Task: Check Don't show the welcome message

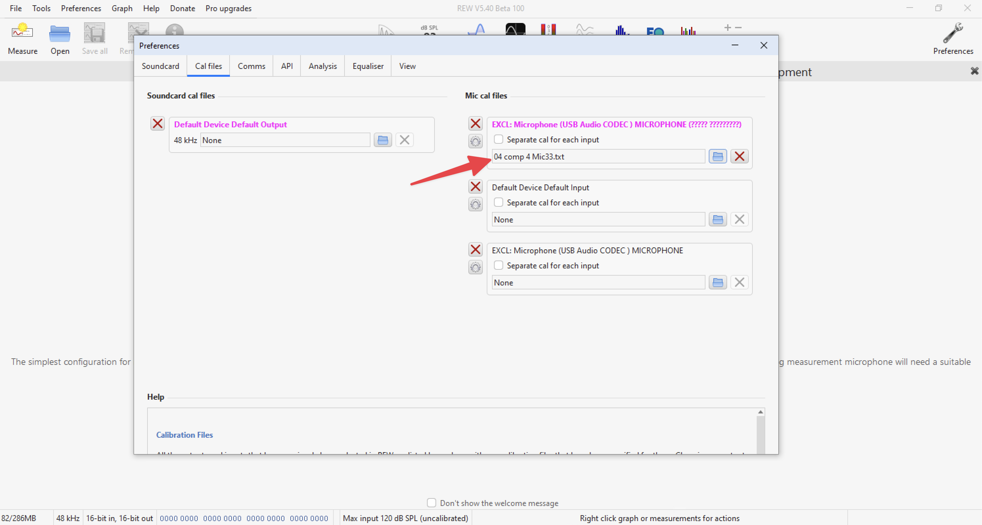Action: (431, 503)
